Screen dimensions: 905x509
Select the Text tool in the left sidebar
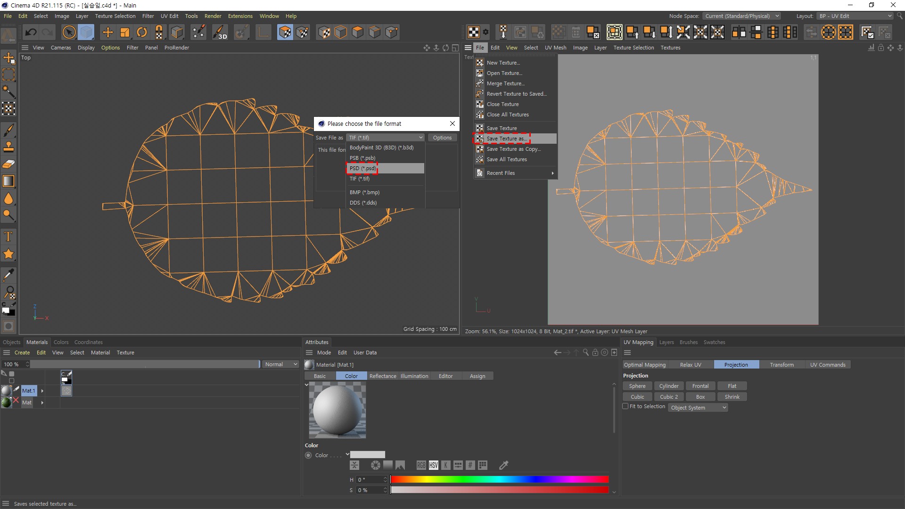coord(8,237)
